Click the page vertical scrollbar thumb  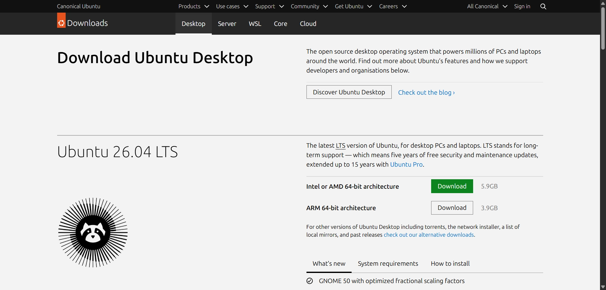click(x=603, y=28)
